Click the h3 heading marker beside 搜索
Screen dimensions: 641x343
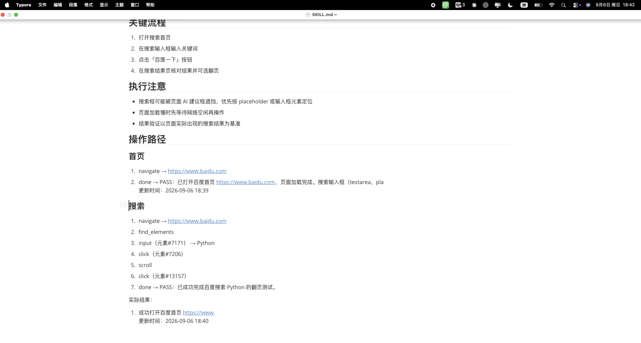(x=123, y=204)
